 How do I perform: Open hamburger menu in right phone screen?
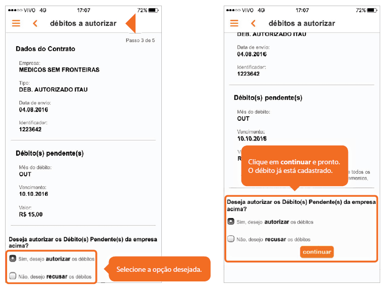[234, 23]
